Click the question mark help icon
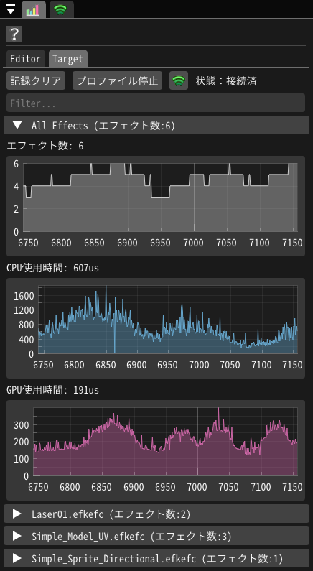313x571 pixels. click(x=14, y=34)
